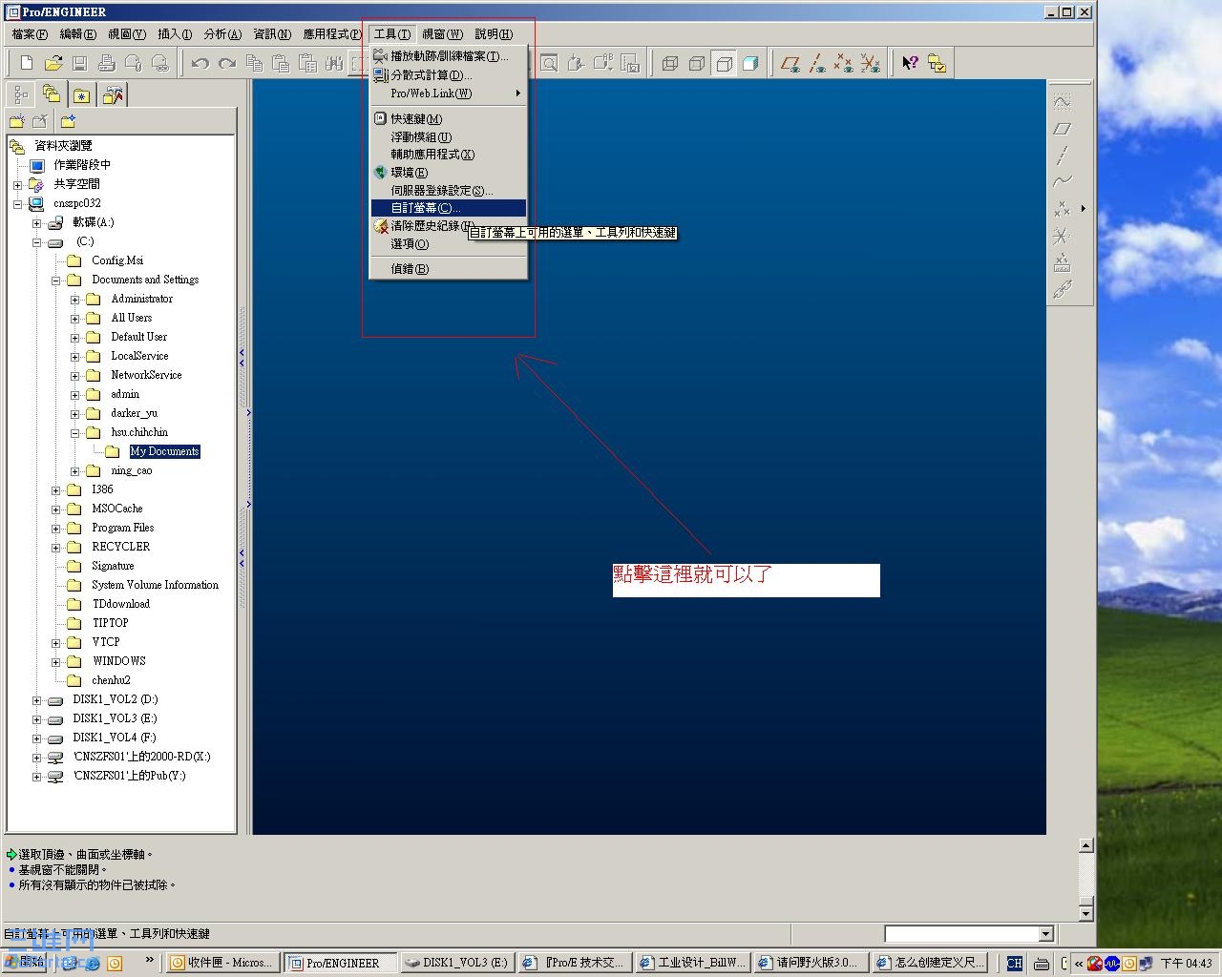
Task: Select 自訂螢幕(C)... menu entry
Action: click(448, 208)
